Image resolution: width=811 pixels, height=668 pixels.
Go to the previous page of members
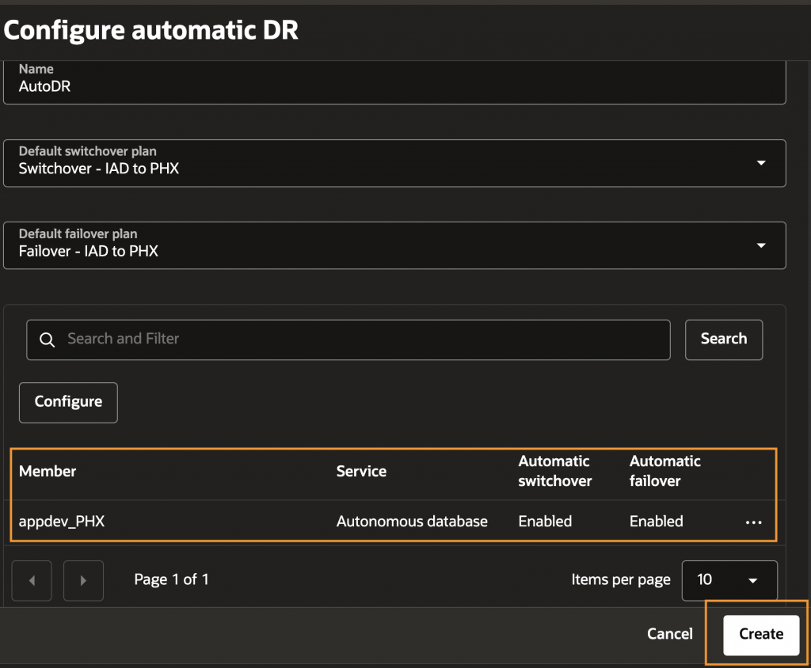coord(32,580)
